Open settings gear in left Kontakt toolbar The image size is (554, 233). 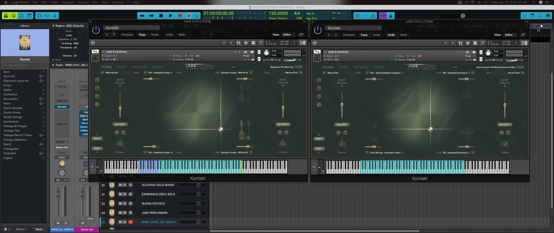[x=246, y=43]
